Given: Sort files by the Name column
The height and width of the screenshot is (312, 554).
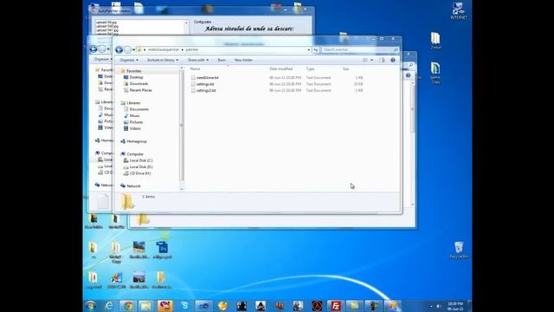Looking at the screenshot, I should click(x=195, y=69).
